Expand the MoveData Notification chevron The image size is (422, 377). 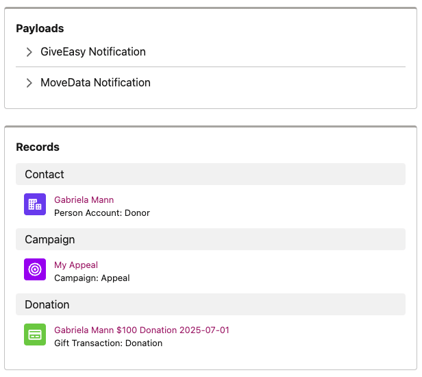pyautogui.click(x=29, y=83)
